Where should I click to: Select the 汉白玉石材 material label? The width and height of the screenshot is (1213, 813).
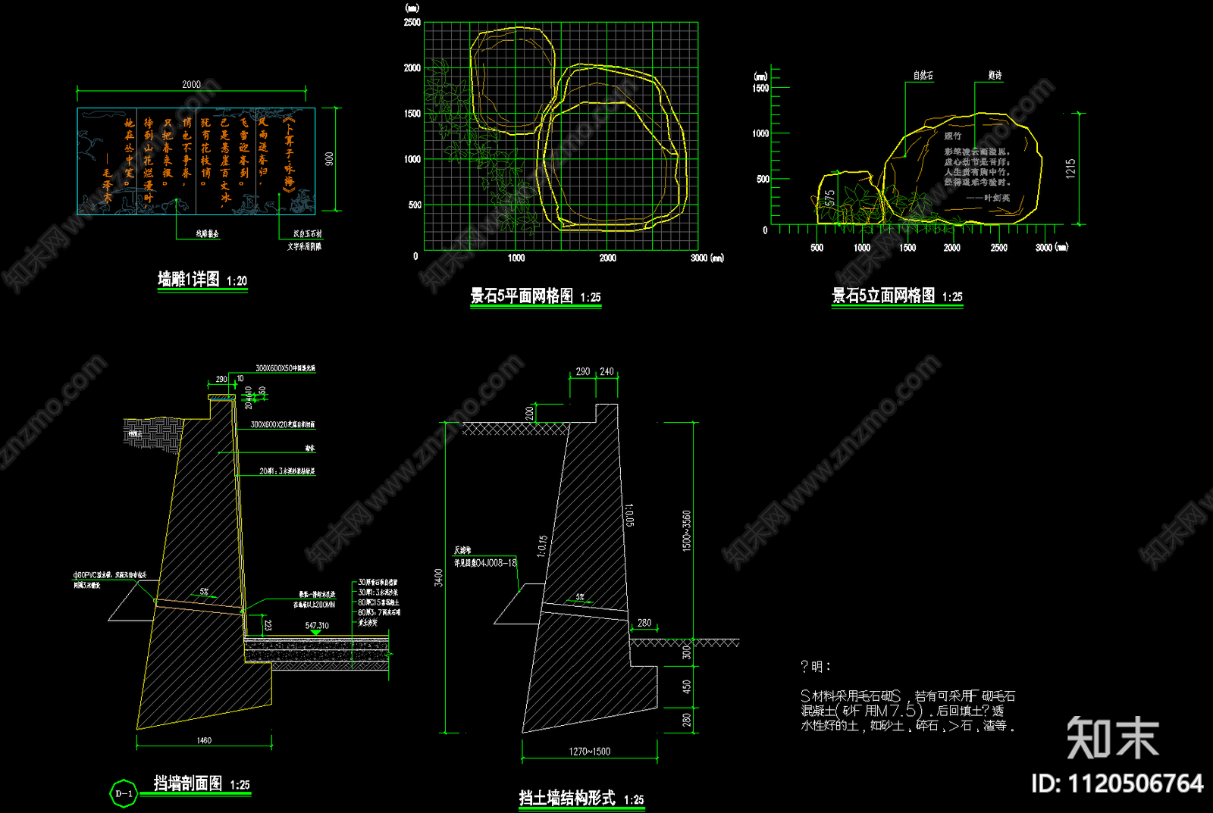(308, 234)
